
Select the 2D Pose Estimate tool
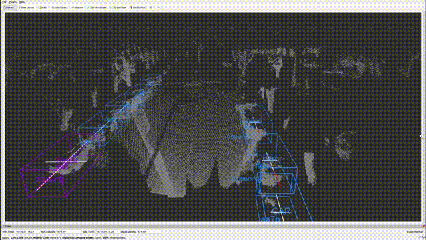pos(97,7)
